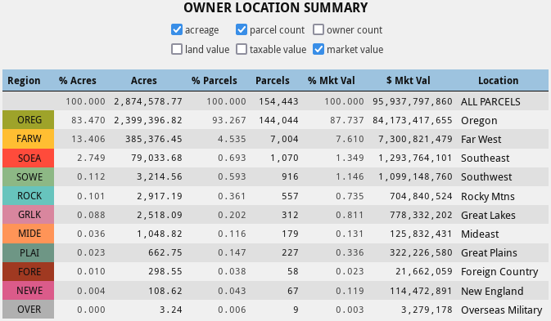
Task: Check the taxable value option
Action: coord(242,49)
